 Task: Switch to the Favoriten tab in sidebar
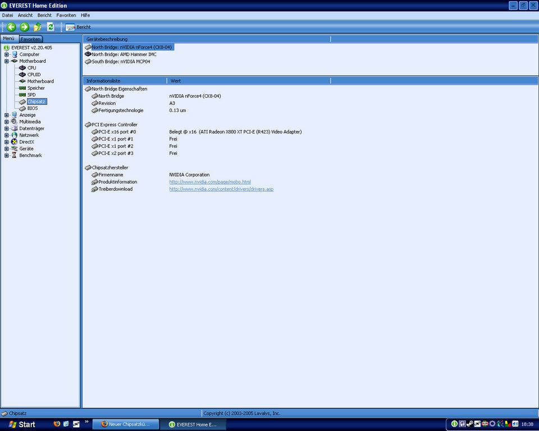click(30, 39)
